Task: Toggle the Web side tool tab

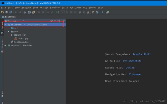Action: click(x=2, y=94)
